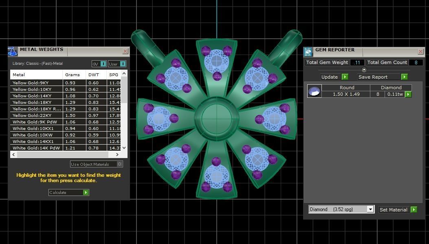The width and height of the screenshot is (429, 244).
Task: Click the round gem thumbnail in Gem Reporter
Action: pyautogui.click(x=314, y=91)
